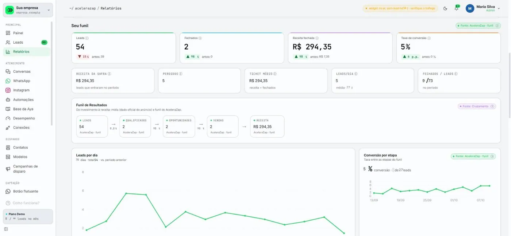Open Campanhas de disparo
Screen dimensions: 511x236
pos(27,169)
